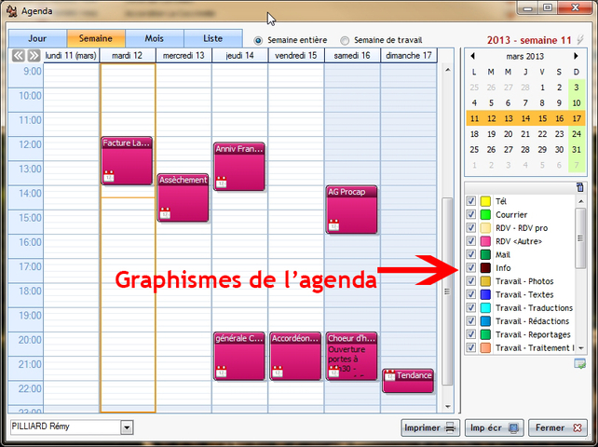This screenshot has width=598, height=447.
Task: Click the Imp écr button
Action: click(493, 427)
